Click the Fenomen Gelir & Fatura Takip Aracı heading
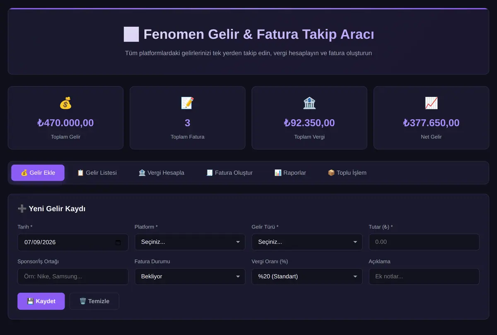 click(x=248, y=34)
